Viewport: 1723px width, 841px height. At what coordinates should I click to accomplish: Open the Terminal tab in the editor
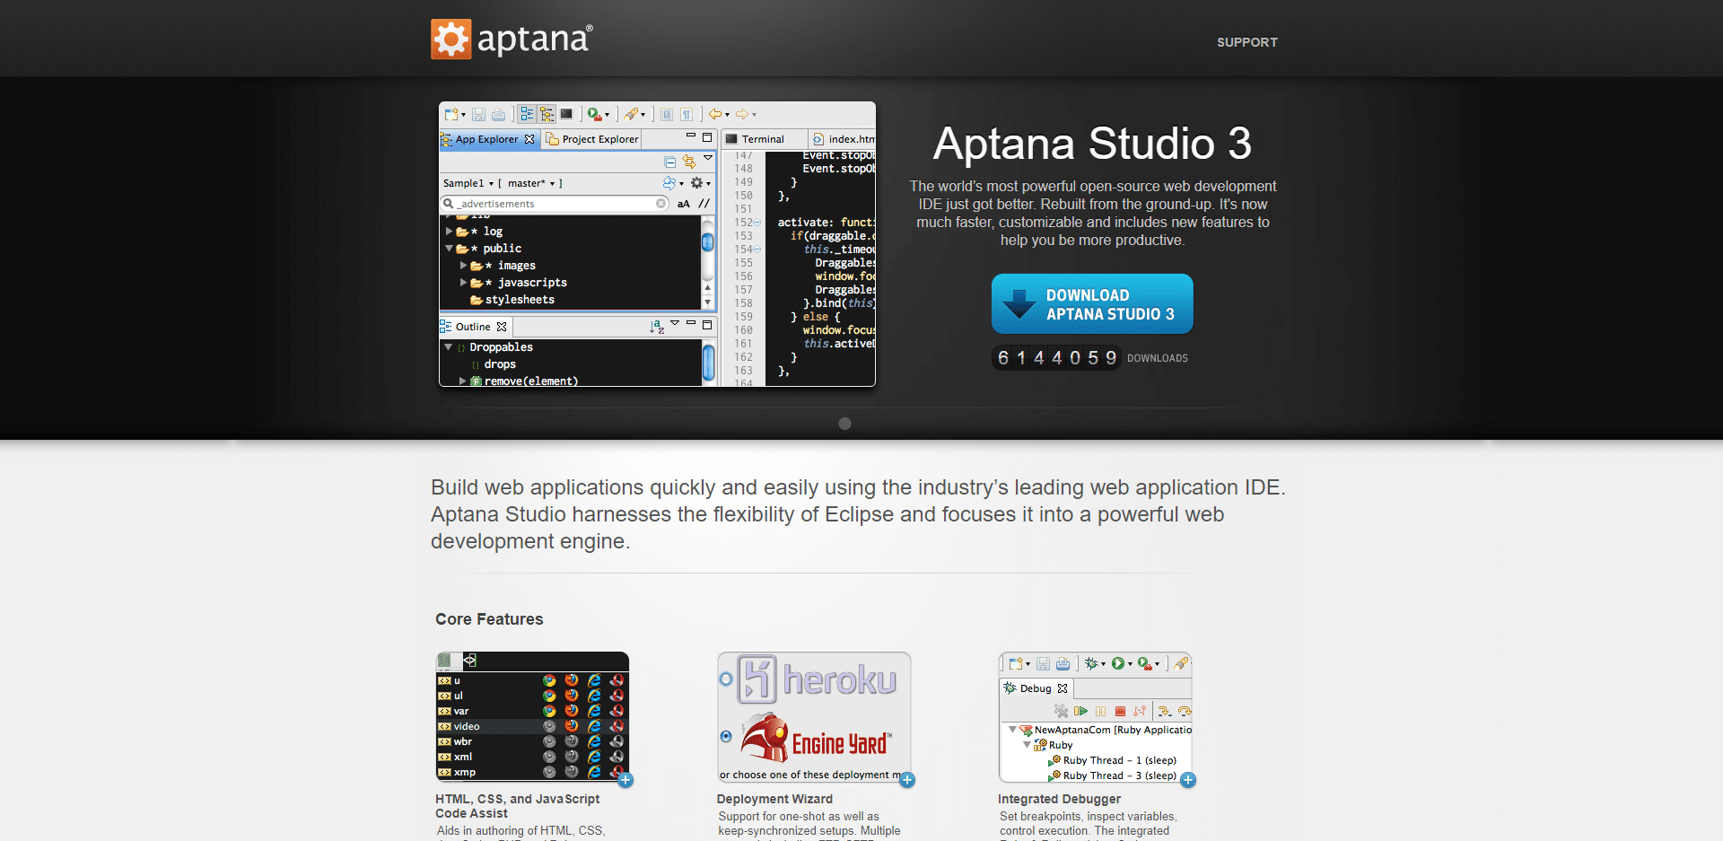click(762, 139)
